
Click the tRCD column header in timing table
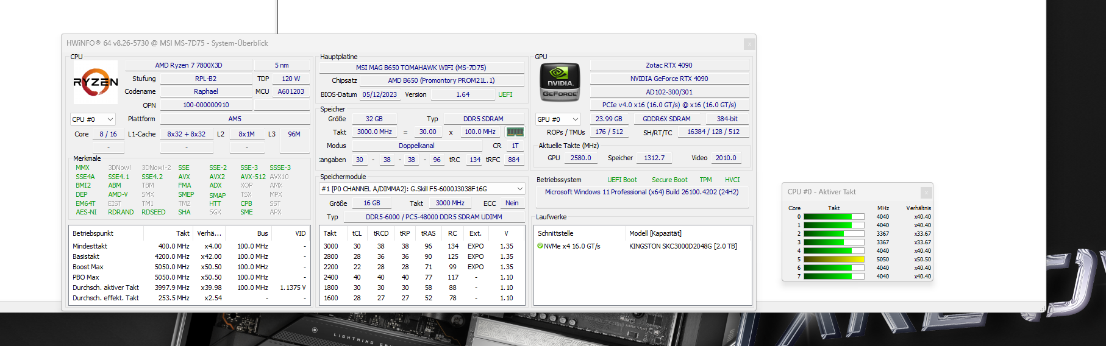click(381, 233)
